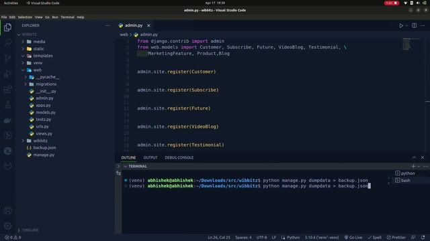Select the bash terminal instance
This screenshot has height=241, width=430.
pyautogui.click(x=405, y=180)
